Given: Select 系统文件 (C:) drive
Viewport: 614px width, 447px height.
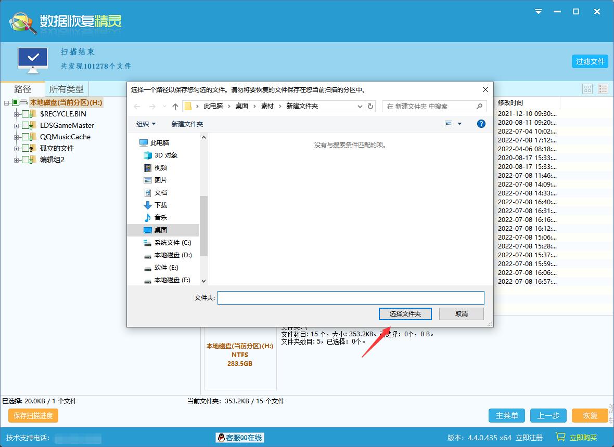Looking at the screenshot, I should (x=168, y=242).
